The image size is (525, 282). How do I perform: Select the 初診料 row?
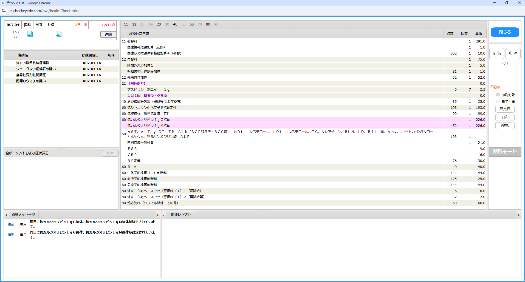pyautogui.click(x=304, y=41)
